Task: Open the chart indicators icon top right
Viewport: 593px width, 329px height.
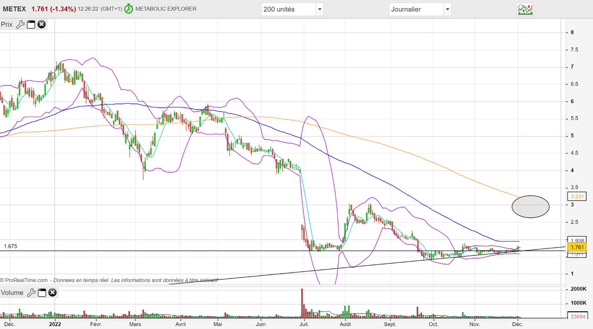Action: [525, 9]
